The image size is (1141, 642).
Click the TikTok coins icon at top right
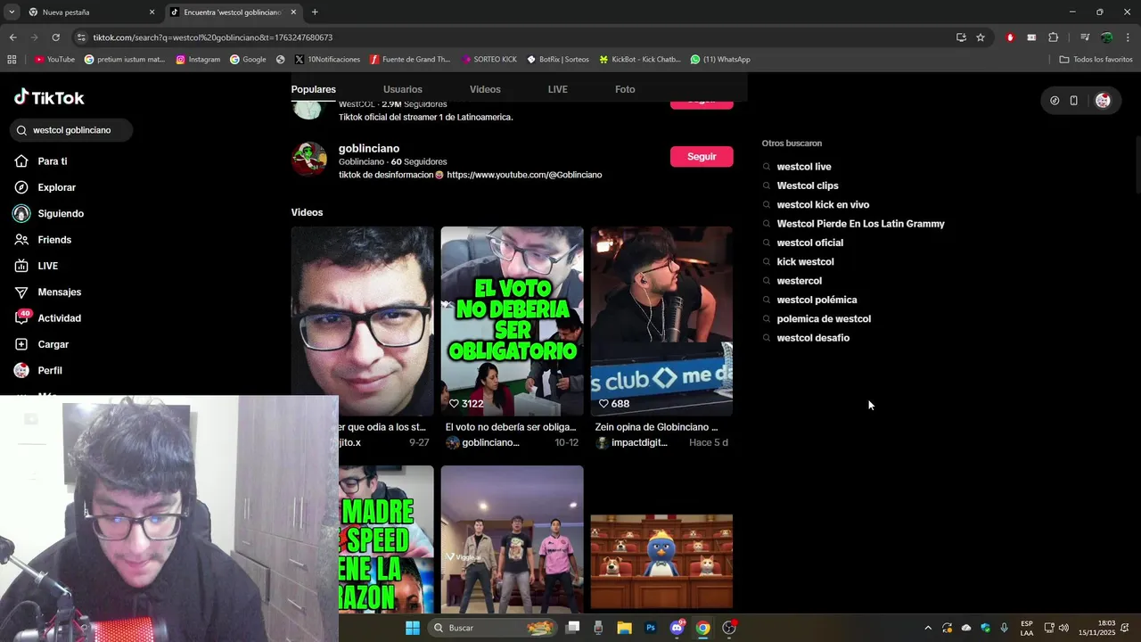(x=1055, y=101)
